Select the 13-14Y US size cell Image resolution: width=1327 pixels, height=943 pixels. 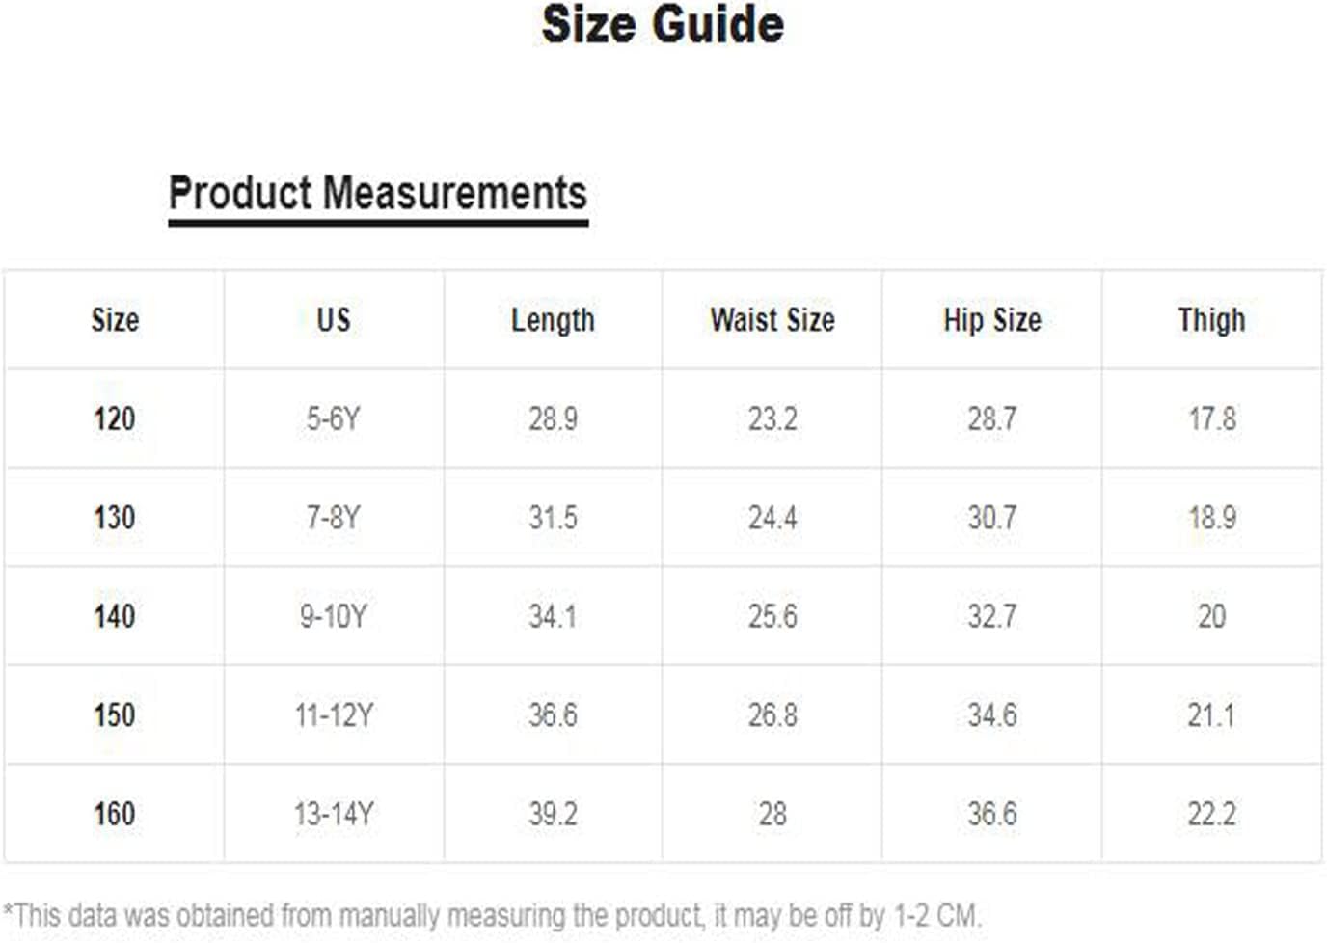[334, 815]
